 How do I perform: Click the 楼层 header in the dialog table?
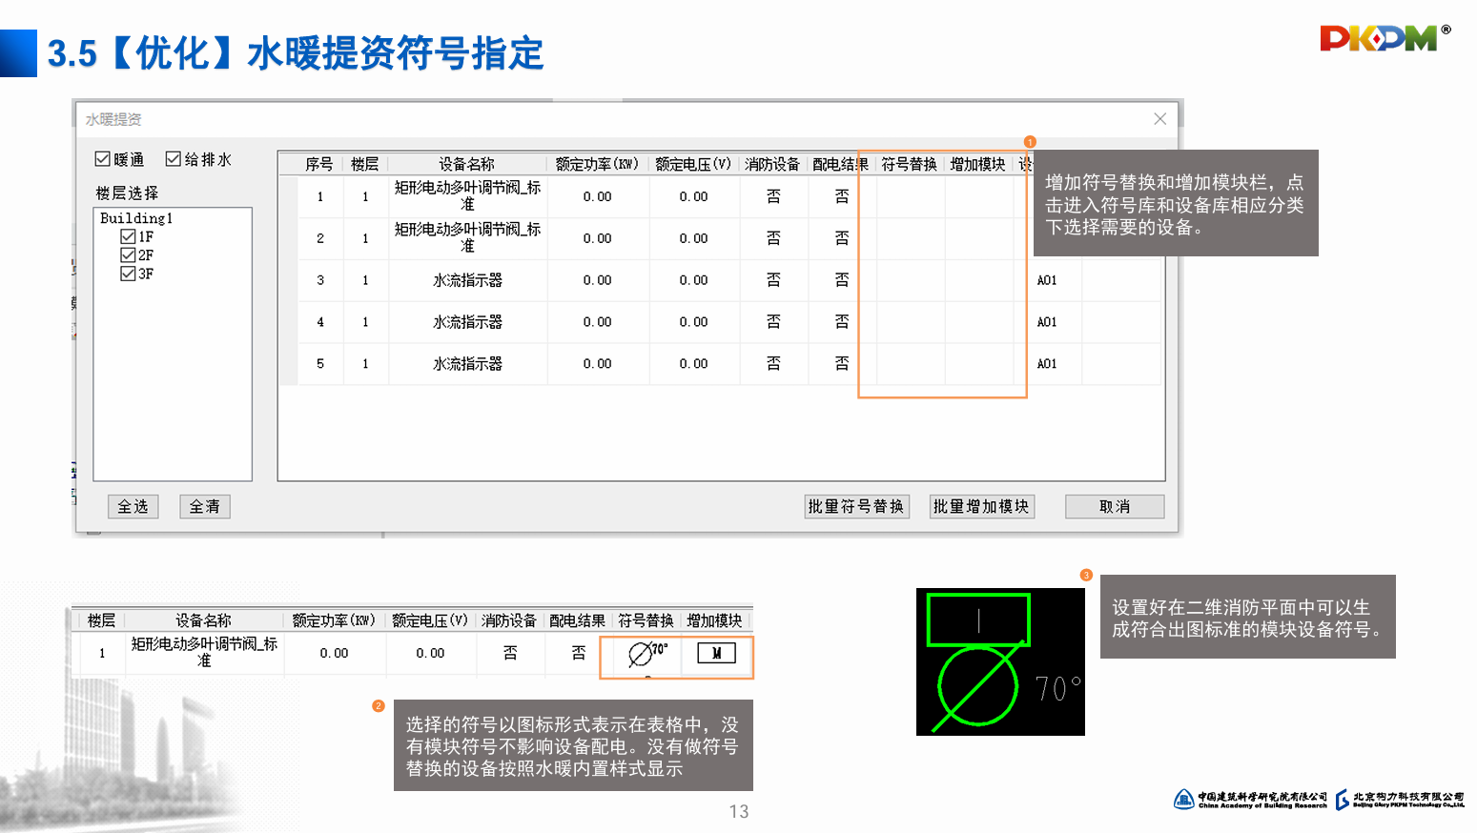coord(365,164)
